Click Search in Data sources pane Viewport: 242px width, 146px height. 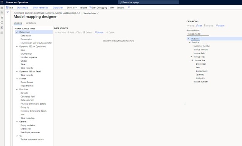[x=99, y=33]
